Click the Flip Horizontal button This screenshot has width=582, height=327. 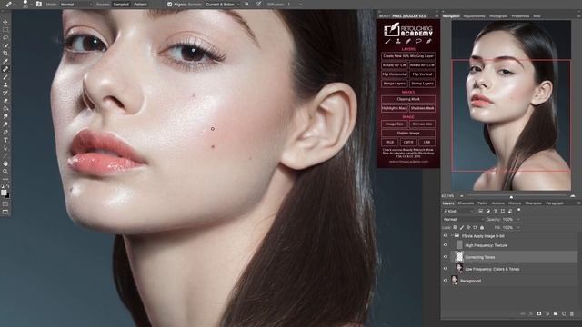(x=394, y=74)
